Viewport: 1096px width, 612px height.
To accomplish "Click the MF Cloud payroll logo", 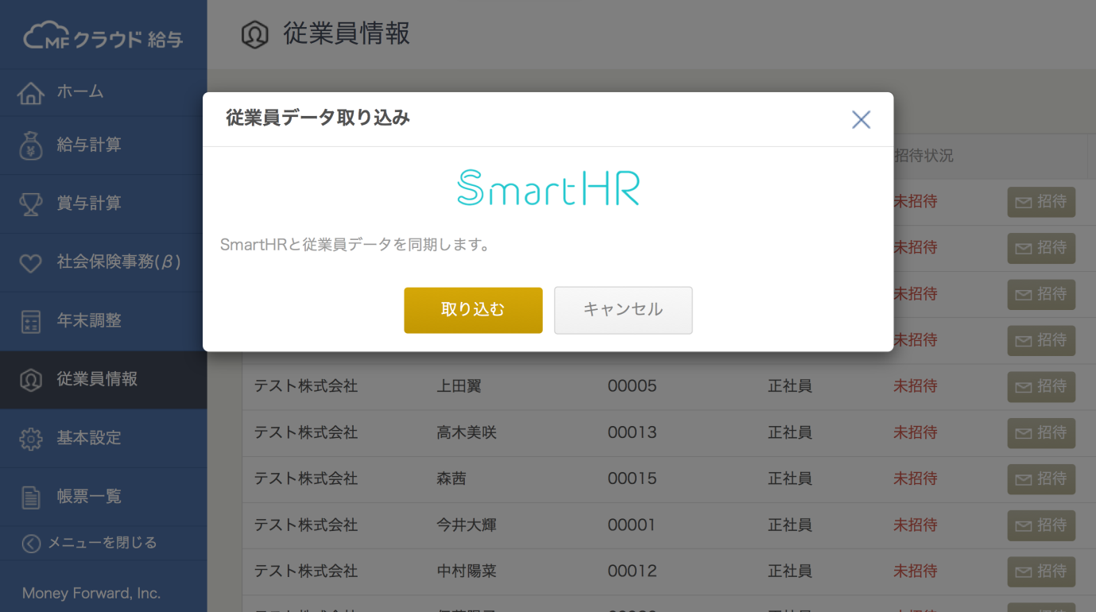I will click(103, 36).
